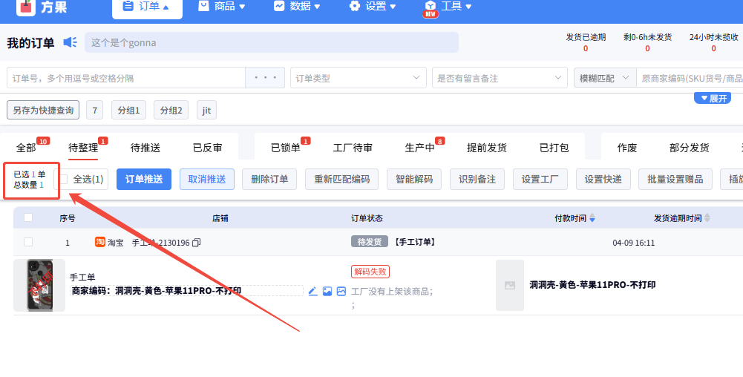Click the second image icon next to 工厂没有上架该商品

tap(341, 291)
